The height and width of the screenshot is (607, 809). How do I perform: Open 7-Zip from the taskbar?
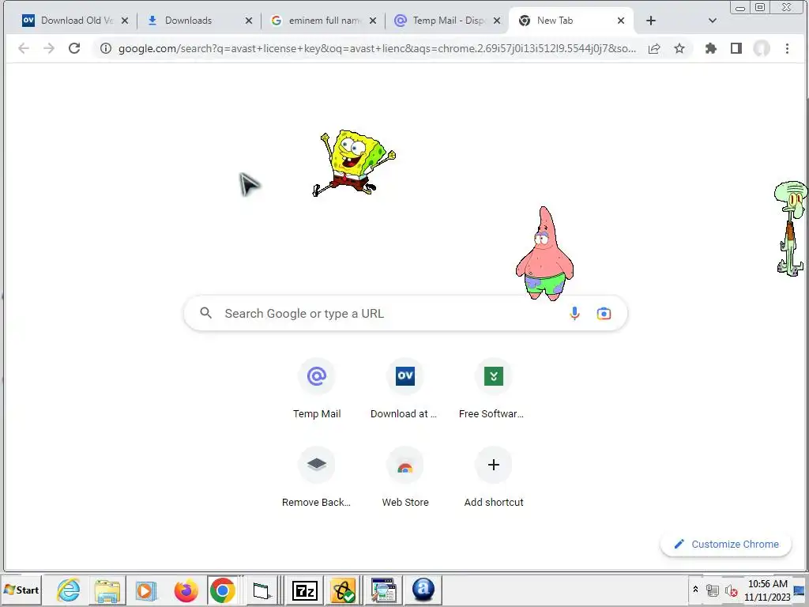[x=304, y=590]
